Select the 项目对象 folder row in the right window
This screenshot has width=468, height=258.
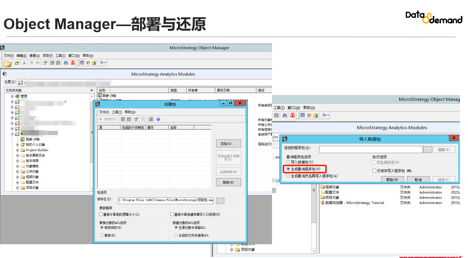click(x=391, y=198)
